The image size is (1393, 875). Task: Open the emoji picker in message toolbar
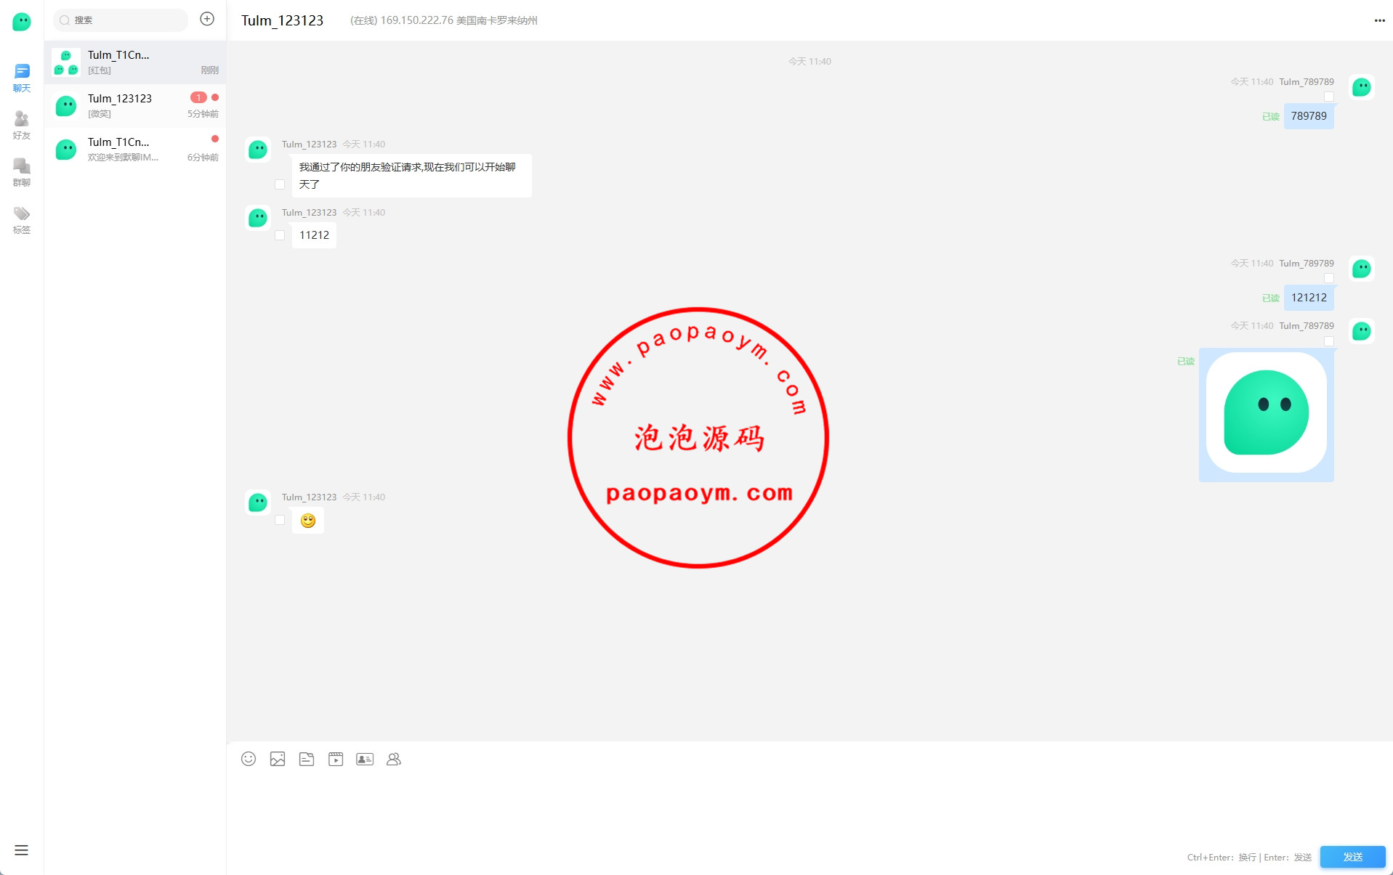pos(249,759)
